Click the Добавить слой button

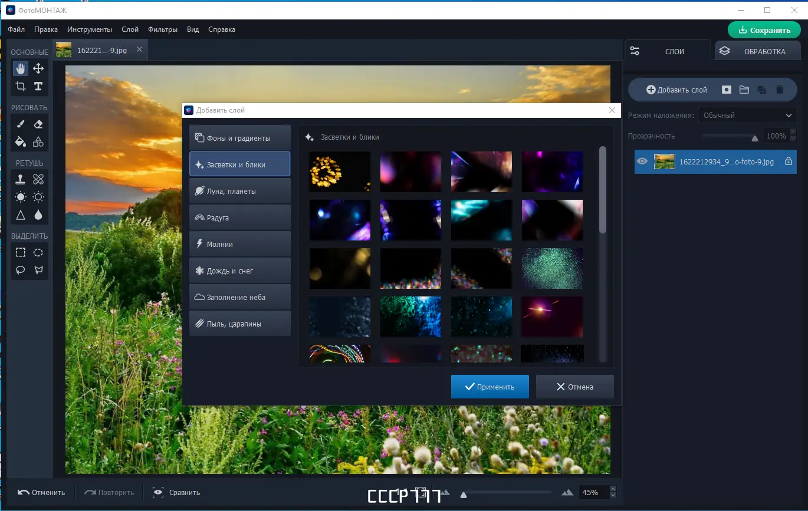676,90
